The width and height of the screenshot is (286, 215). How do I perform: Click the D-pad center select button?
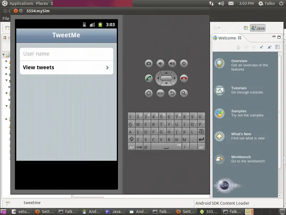[166, 78]
